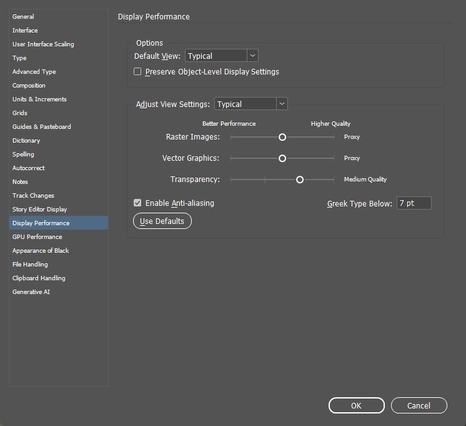This screenshot has width=466, height=426.
Task: Click the Proxy label beside Vector Graphics
Action: [x=352, y=158]
